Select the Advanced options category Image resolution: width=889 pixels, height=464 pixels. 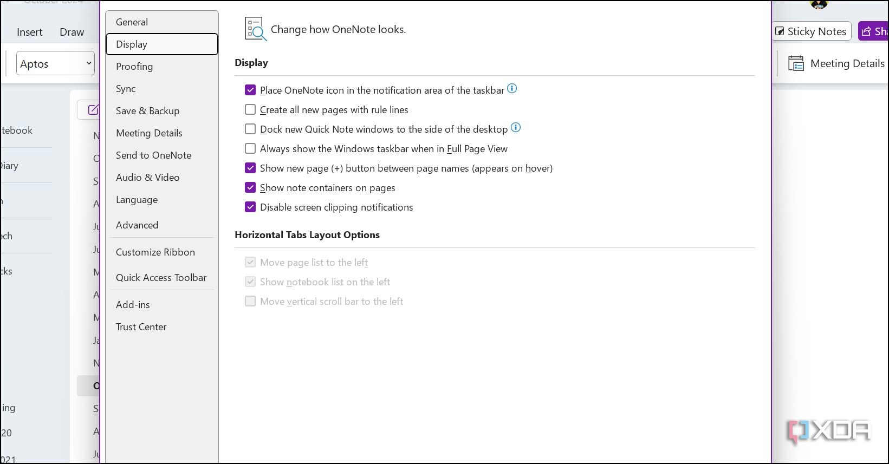point(137,225)
